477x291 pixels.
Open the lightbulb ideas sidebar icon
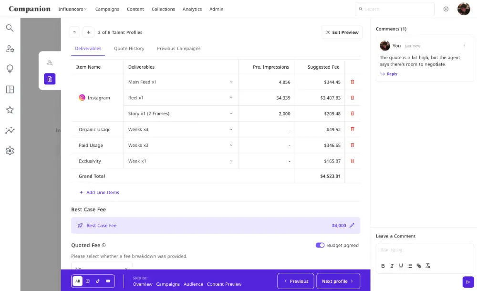[10, 69]
